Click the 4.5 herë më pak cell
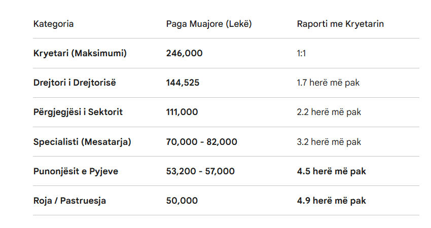431x228 pixels. coord(332,171)
